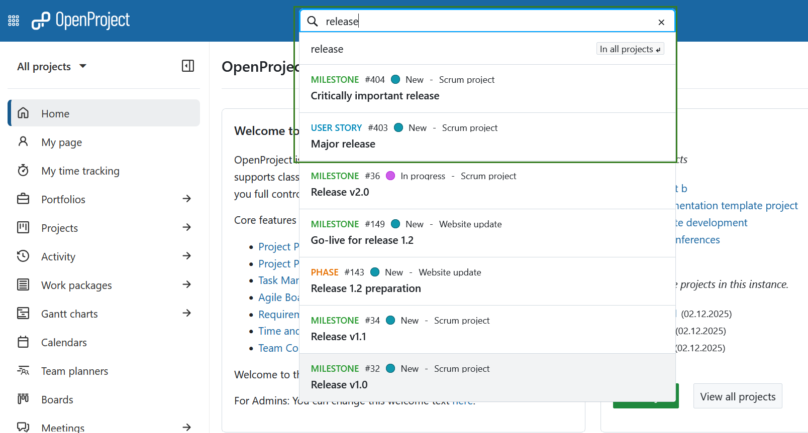Click the Gantt charts icon
Screen dimensions: 808x433
23,313
